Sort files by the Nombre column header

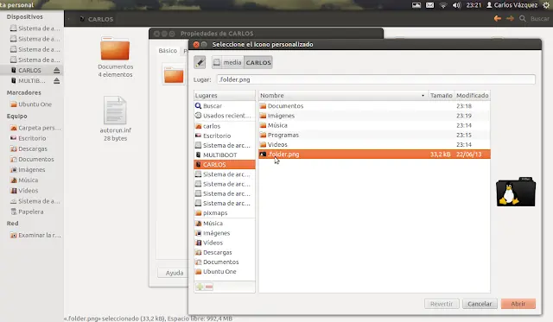pyautogui.click(x=343, y=96)
